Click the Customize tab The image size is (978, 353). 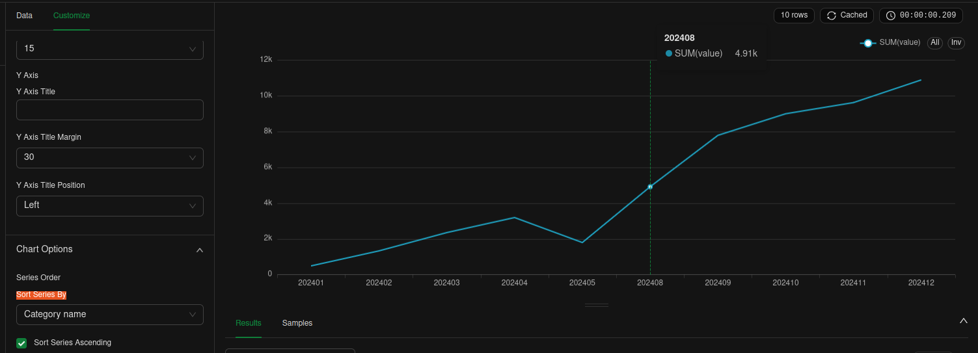pyautogui.click(x=72, y=16)
